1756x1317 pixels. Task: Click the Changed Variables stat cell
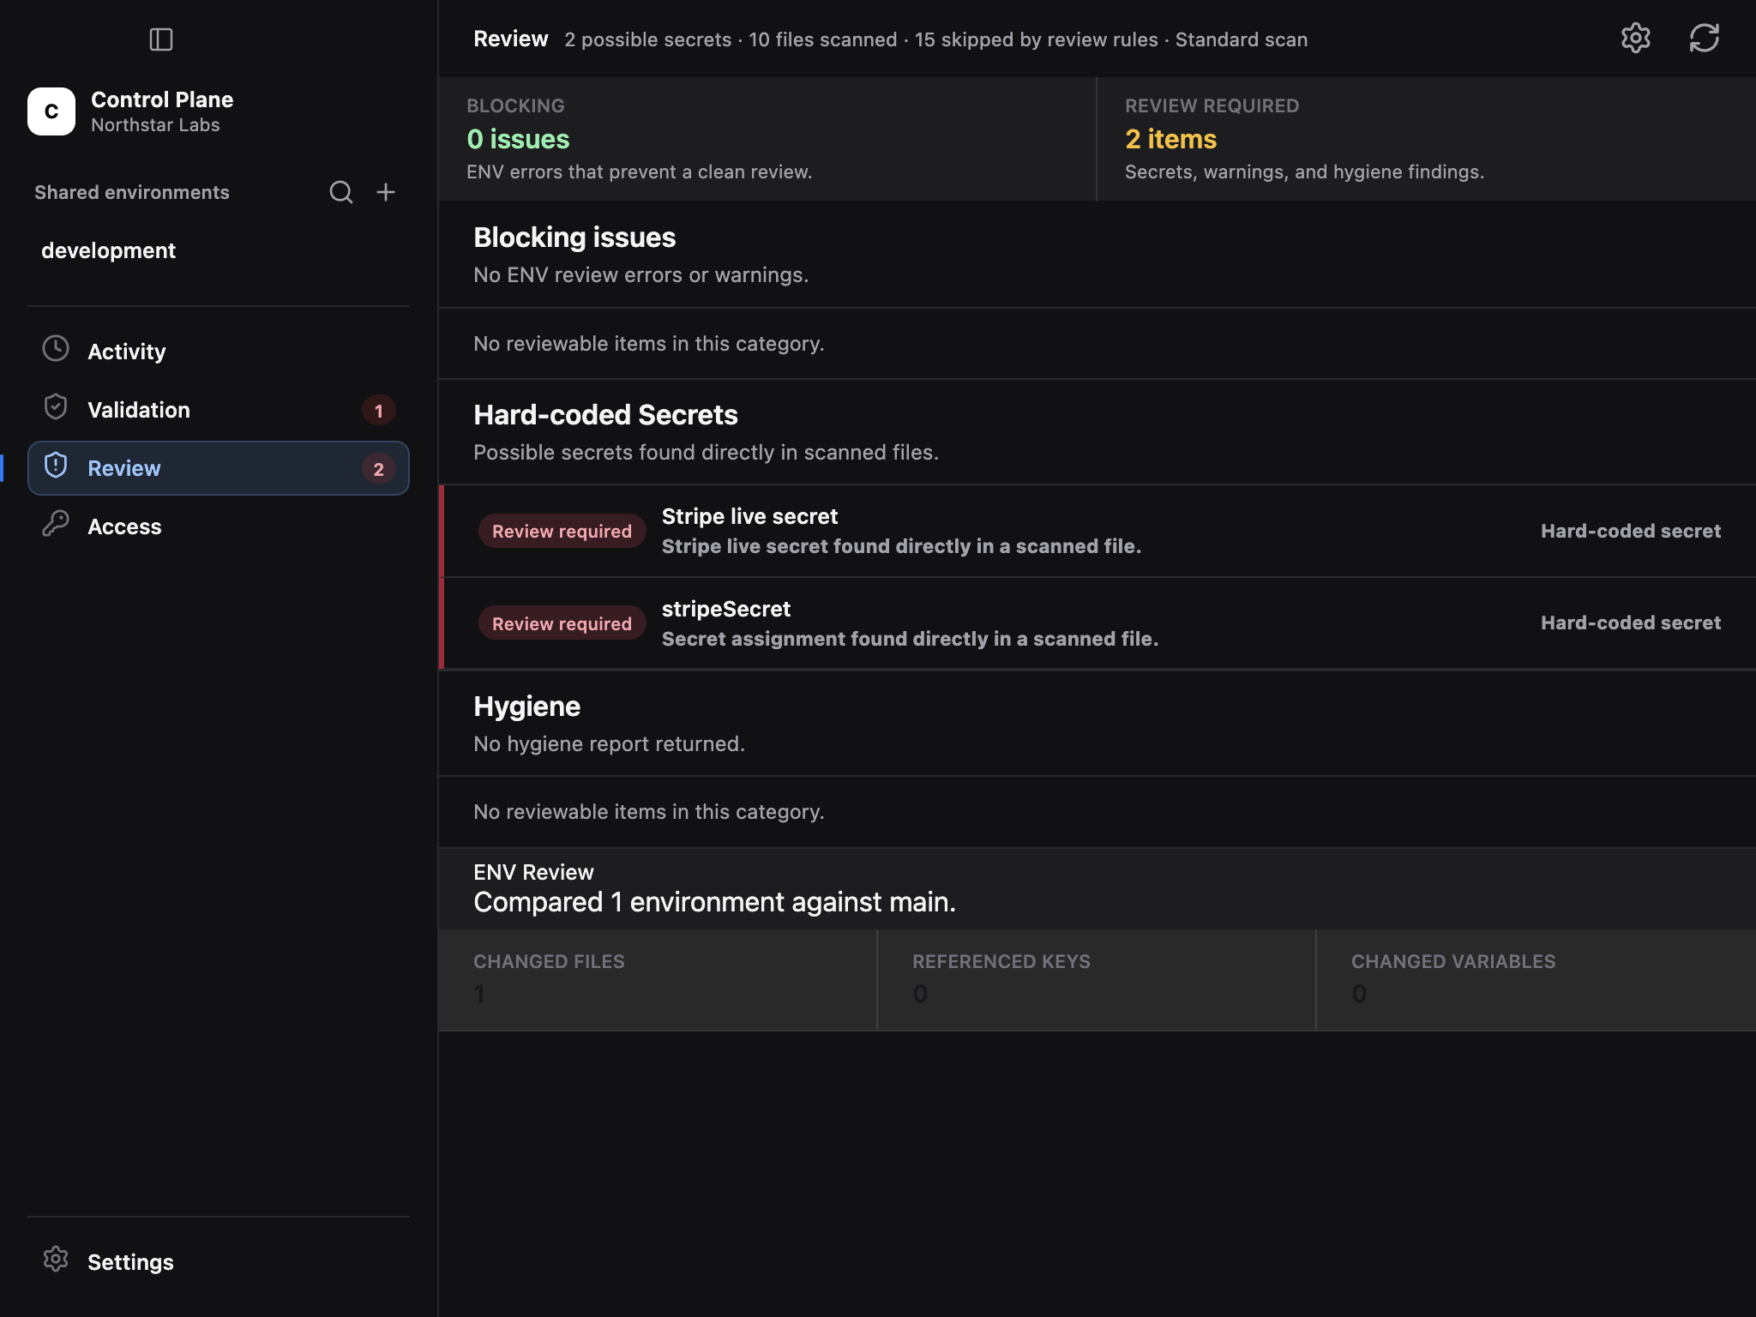pos(1536,980)
